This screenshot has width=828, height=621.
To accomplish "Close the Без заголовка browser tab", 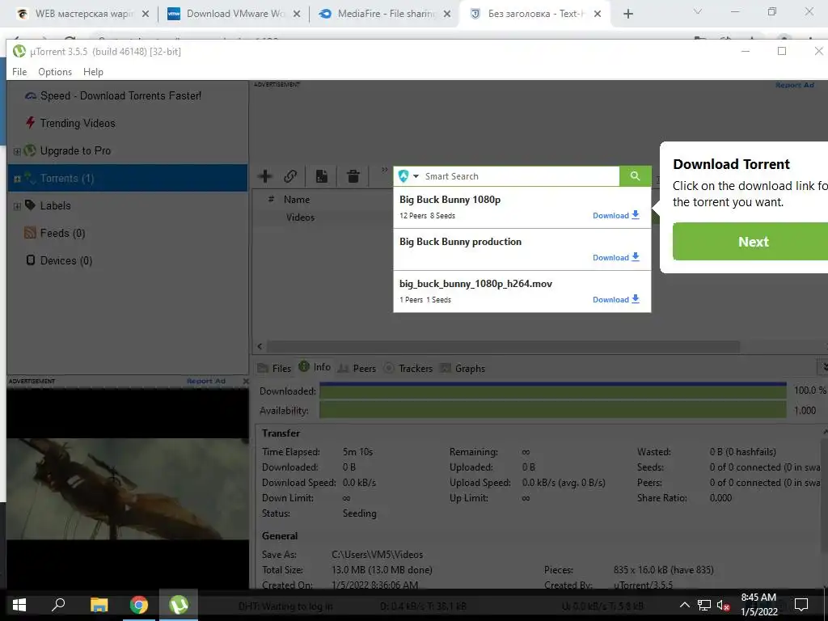I will point(598,14).
